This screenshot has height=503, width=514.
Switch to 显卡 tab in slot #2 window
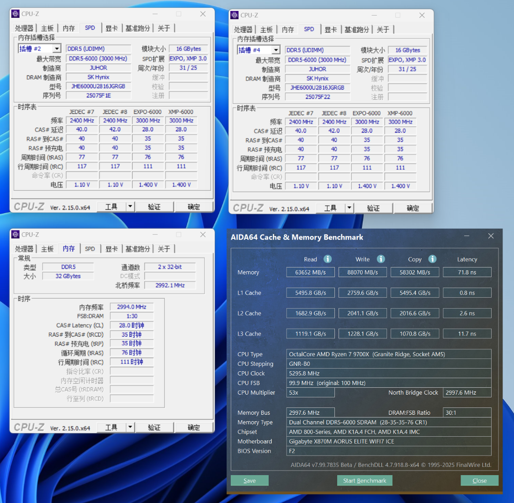[111, 28]
